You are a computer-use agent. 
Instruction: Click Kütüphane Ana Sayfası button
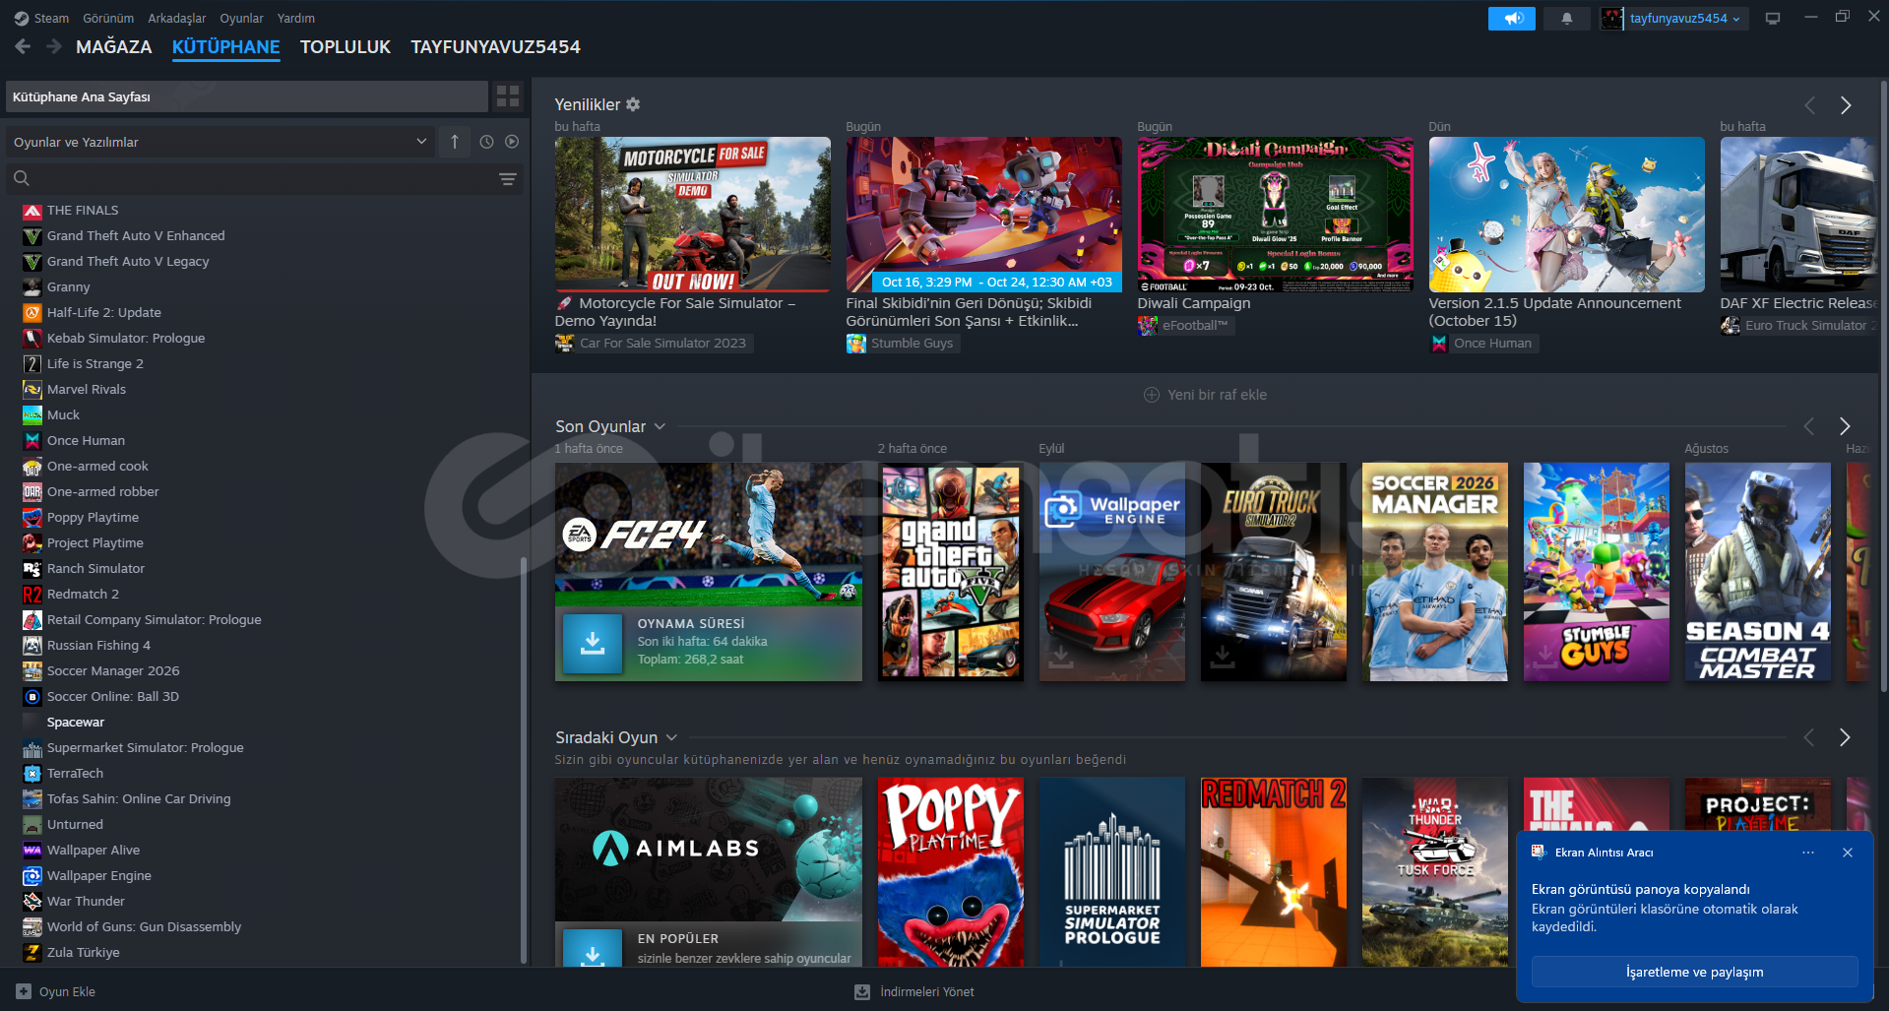pos(247,96)
